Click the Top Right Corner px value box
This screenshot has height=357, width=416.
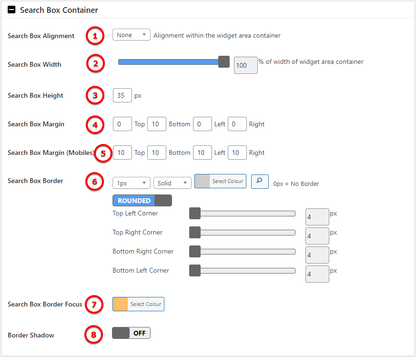click(317, 236)
